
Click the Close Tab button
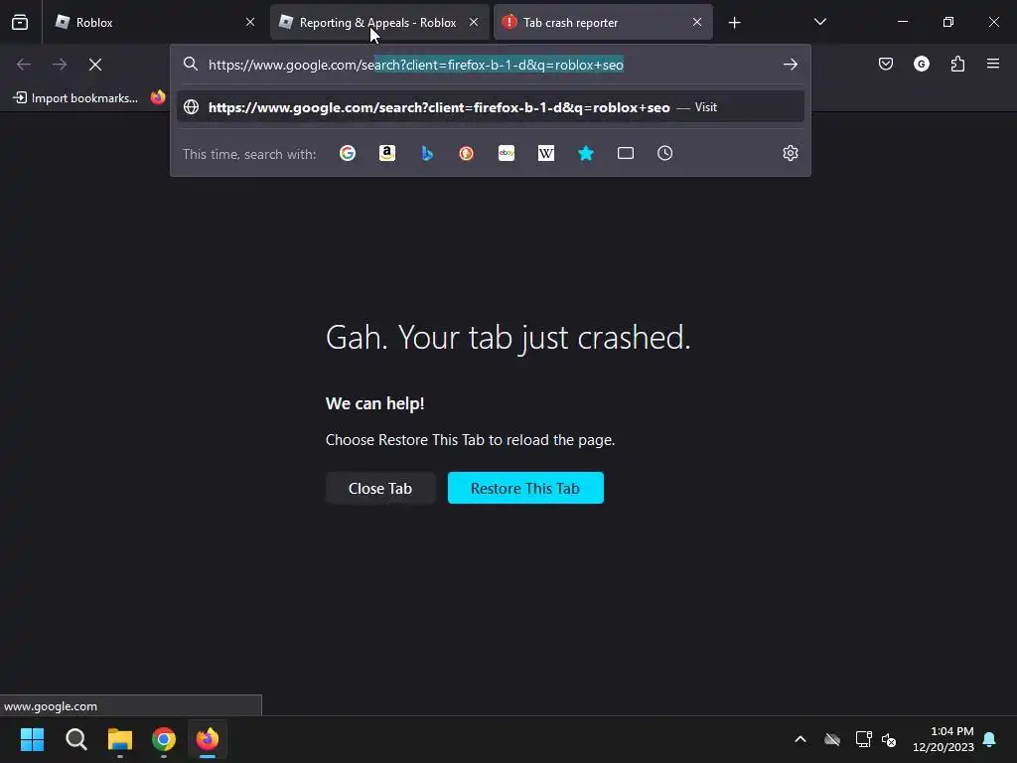380,488
